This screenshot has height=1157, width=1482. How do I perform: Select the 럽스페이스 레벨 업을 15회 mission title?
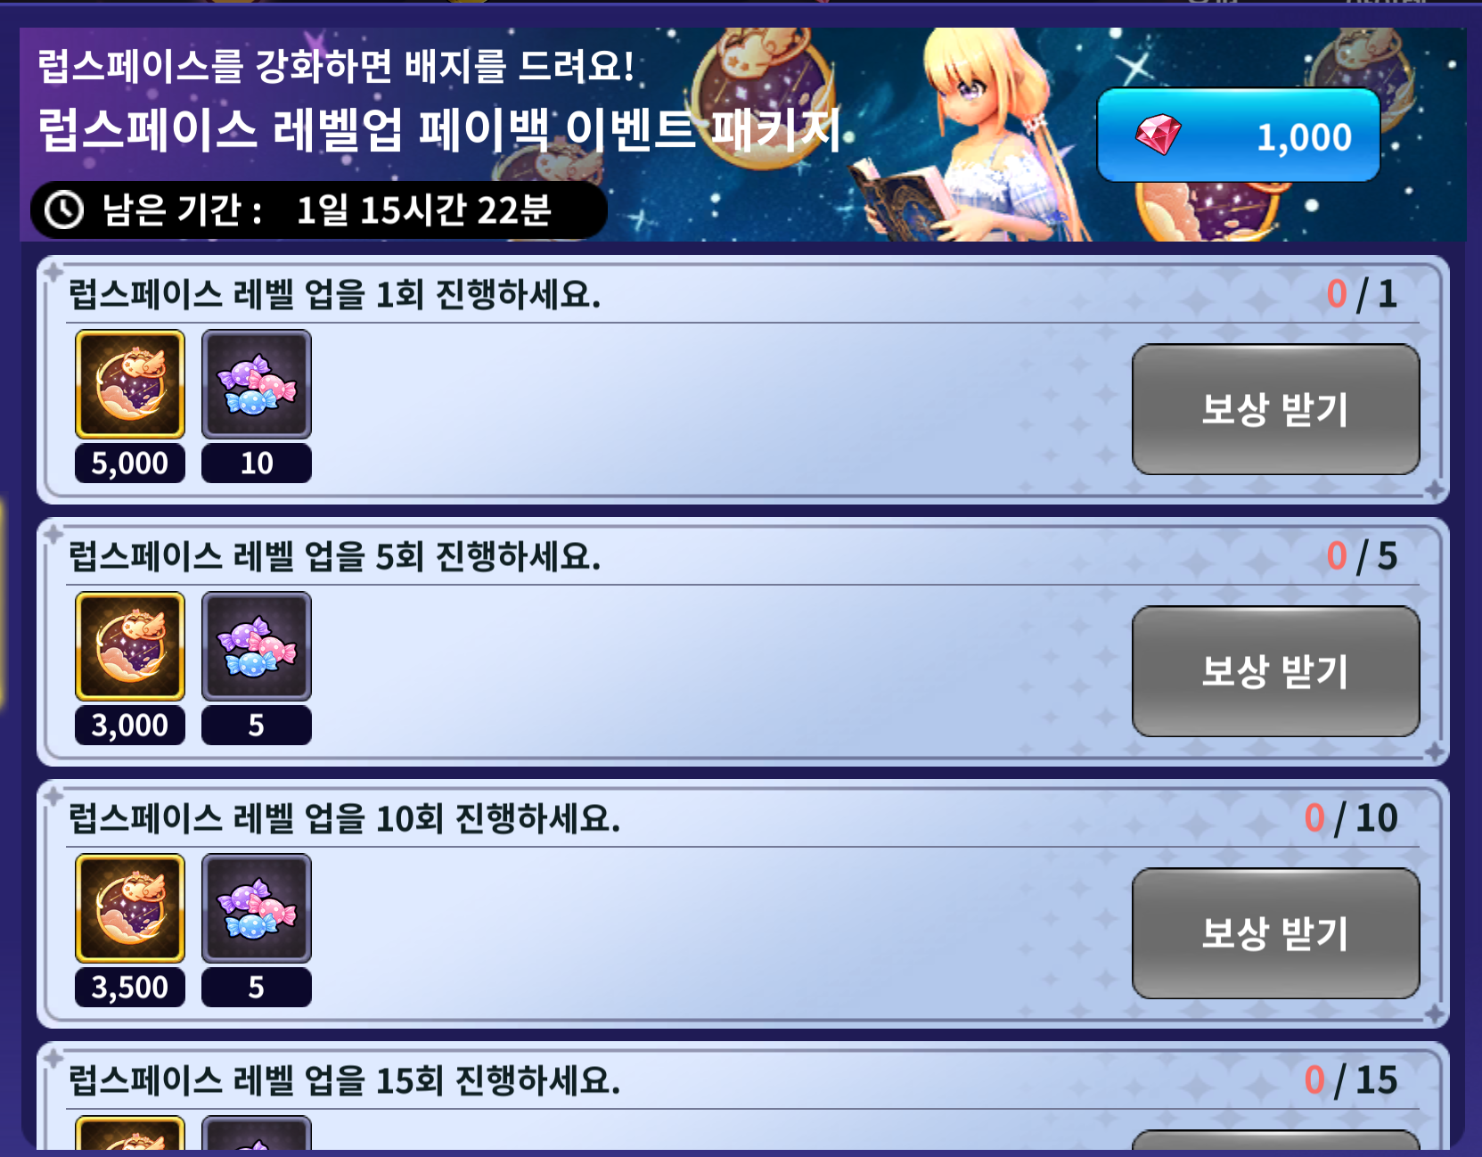click(344, 1080)
